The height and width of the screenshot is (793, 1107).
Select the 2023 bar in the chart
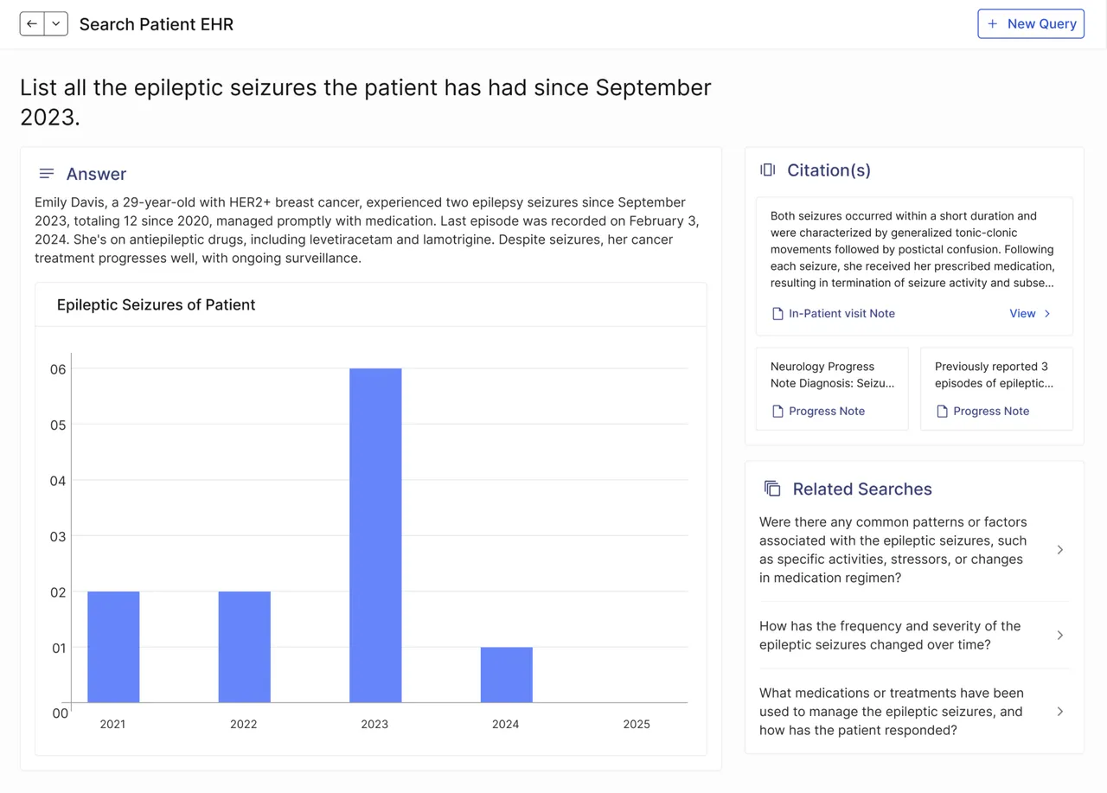tap(375, 535)
